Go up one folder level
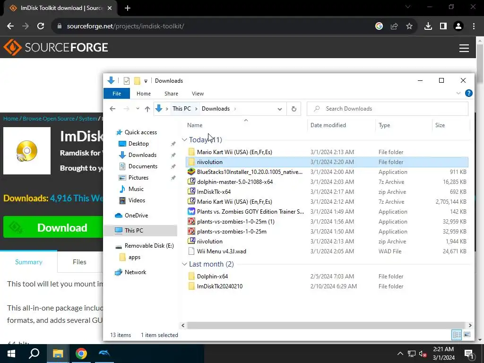This screenshot has height=363, width=484. tap(147, 109)
